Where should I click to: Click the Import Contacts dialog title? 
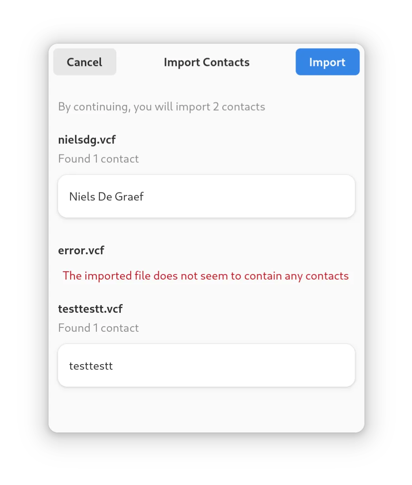pyautogui.click(x=206, y=62)
